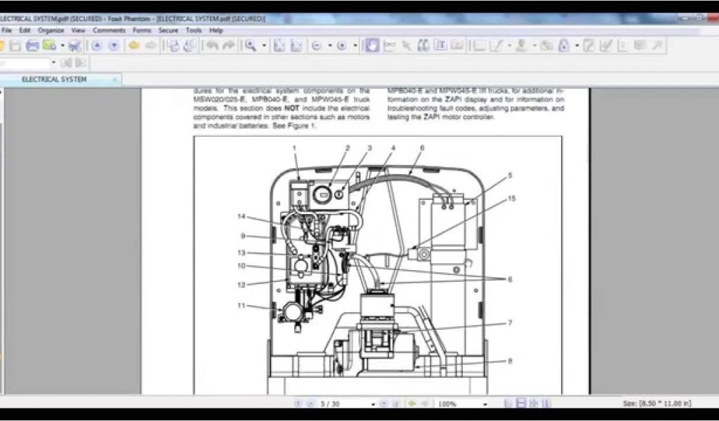The height and width of the screenshot is (421, 719).
Task: Go to the previous page with the up arrow
Action: pyautogui.click(x=96, y=46)
